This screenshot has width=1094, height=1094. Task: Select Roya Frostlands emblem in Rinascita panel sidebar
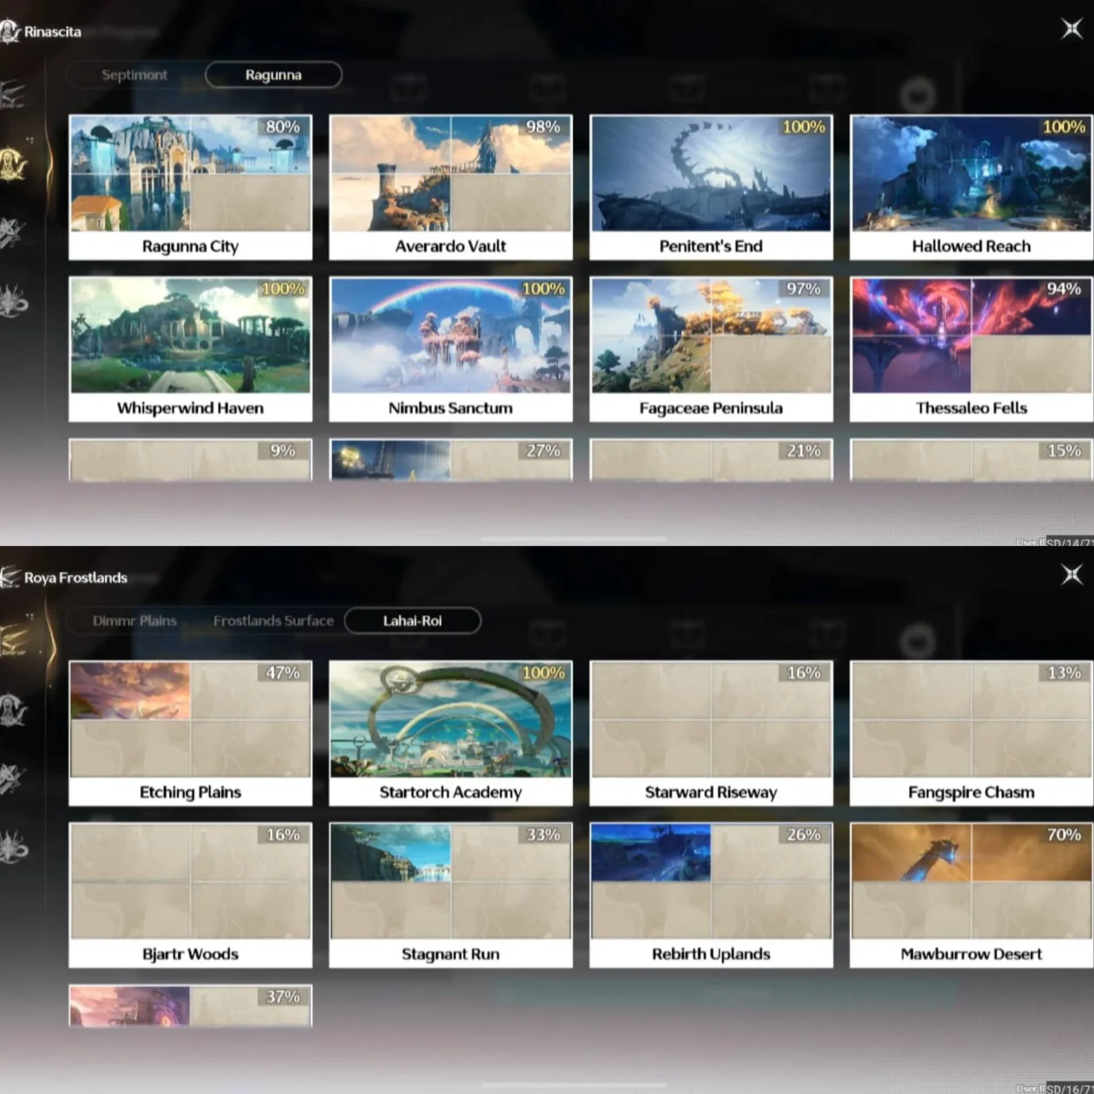pyautogui.click(x=13, y=94)
